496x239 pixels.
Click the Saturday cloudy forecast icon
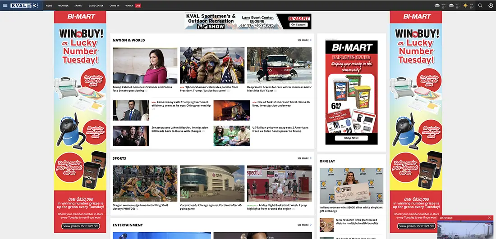point(451,5)
